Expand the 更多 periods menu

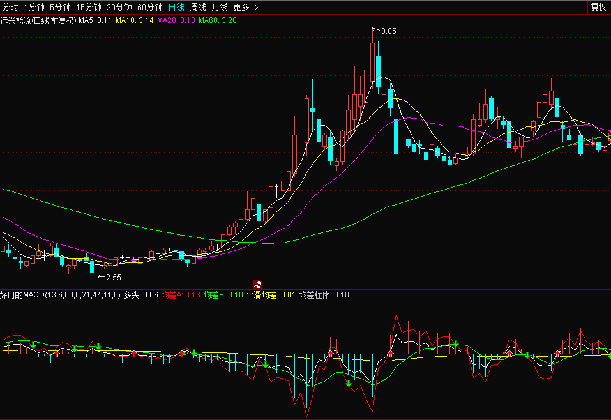[x=245, y=7]
